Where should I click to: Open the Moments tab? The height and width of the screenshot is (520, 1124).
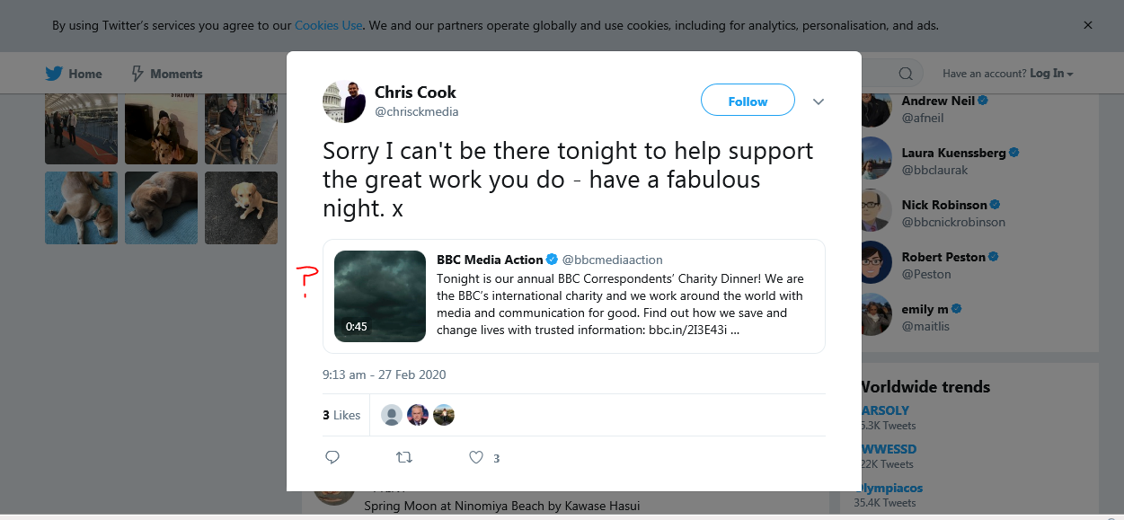point(167,74)
